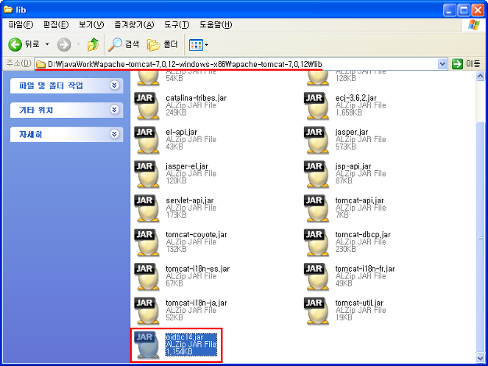488x366 pixels.
Task: Click the Go (이동) button
Action: click(467, 64)
